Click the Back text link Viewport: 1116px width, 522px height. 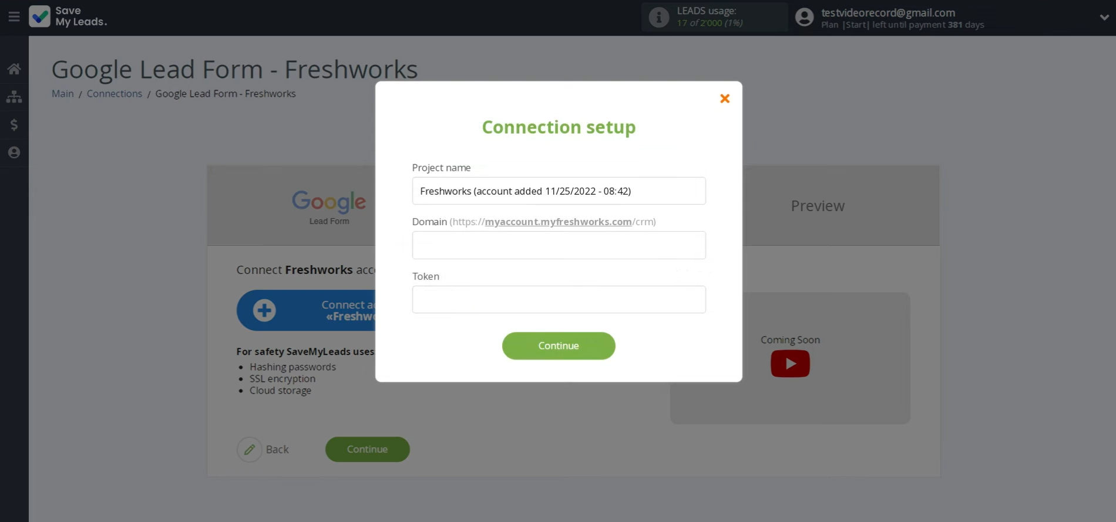point(277,449)
